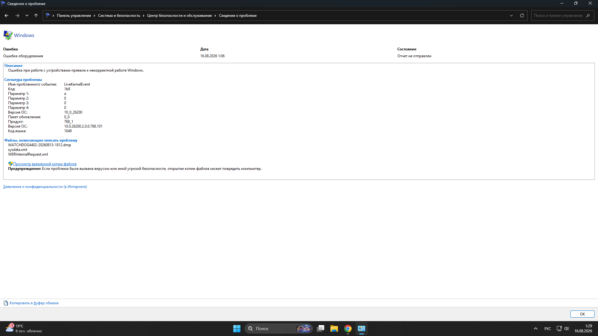
Task: Select the WATCHDOG4402-20260813-1812.dmp file name
Action: tap(40, 145)
